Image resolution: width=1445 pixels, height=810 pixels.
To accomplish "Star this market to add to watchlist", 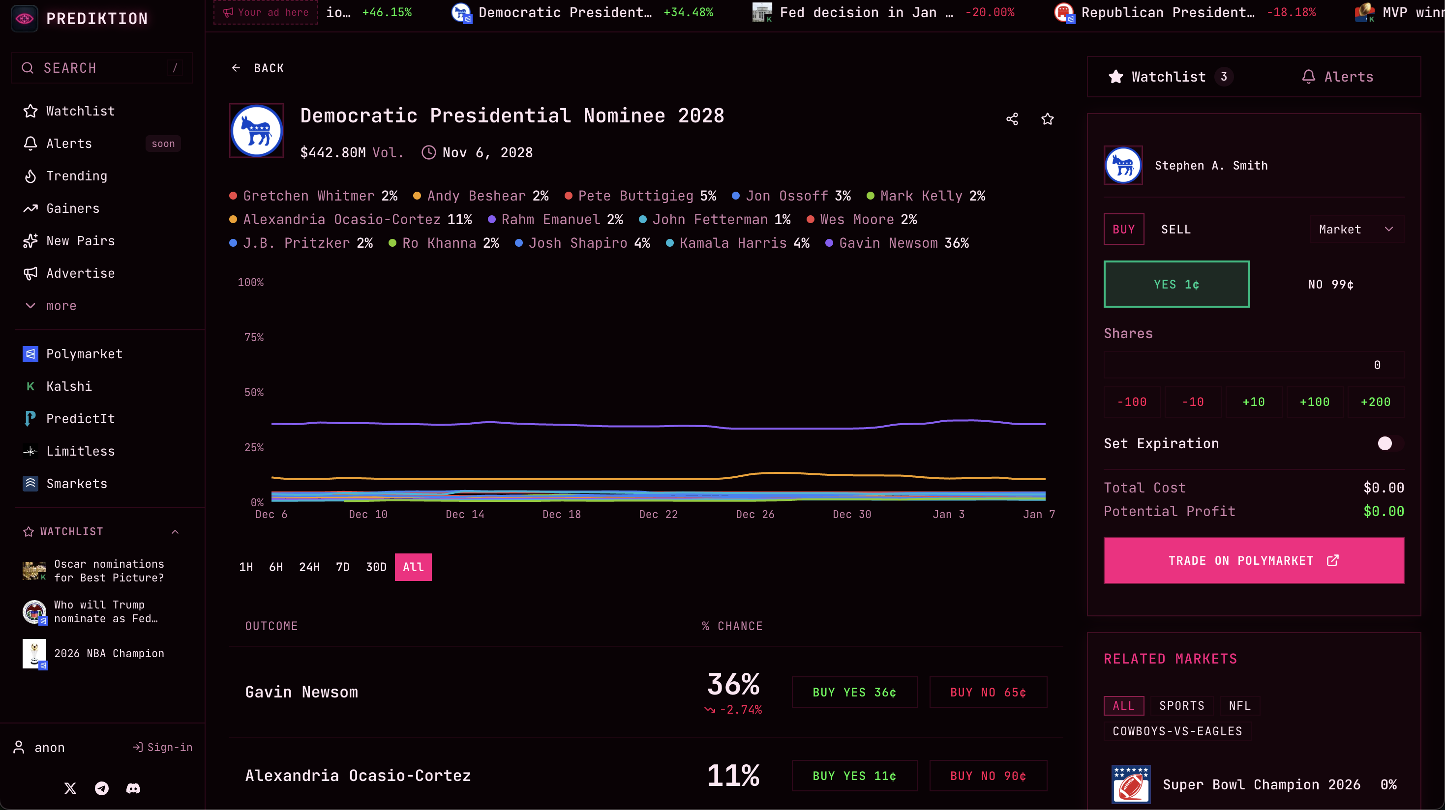I will tap(1047, 119).
